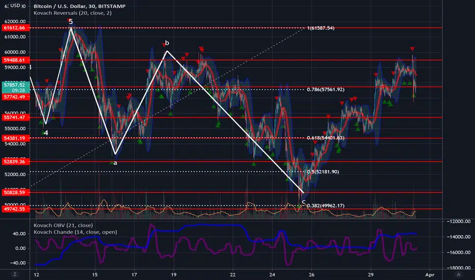Select the wave 4 label
This screenshot has height=280, width=475.
[x=46, y=133]
